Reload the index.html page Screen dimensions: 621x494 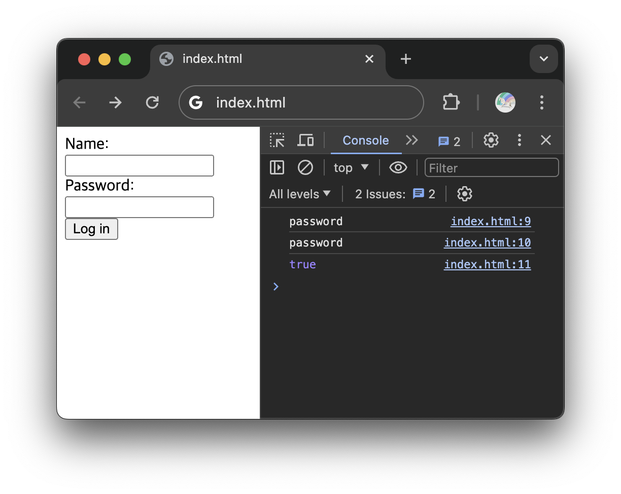(152, 103)
